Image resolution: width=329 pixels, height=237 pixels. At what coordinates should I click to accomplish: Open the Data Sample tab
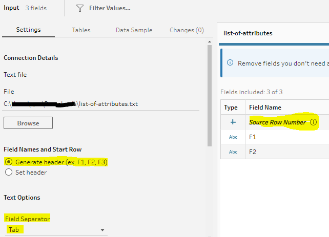click(134, 30)
